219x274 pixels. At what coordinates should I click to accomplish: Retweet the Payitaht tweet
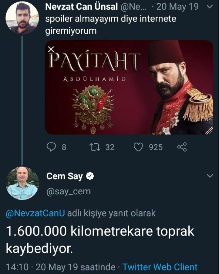(x=93, y=147)
